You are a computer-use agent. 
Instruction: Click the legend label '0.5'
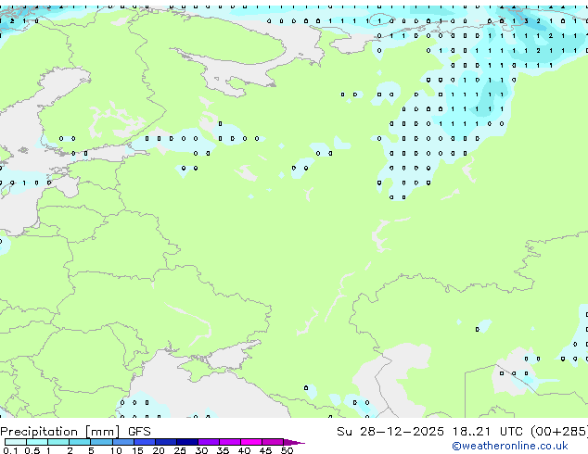[32, 450]
